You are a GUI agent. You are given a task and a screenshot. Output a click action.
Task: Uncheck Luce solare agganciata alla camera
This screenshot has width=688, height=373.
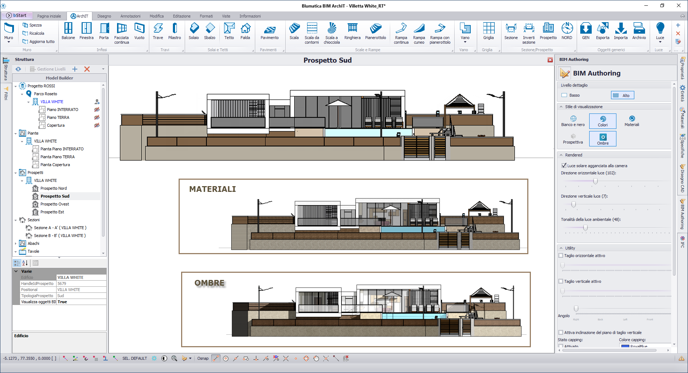pyautogui.click(x=564, y=165)
